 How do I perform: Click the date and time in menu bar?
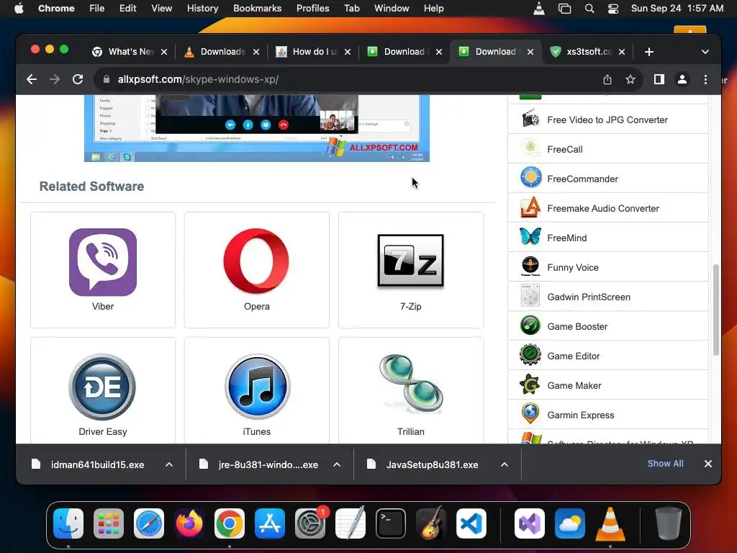click(x=677, y=9)
